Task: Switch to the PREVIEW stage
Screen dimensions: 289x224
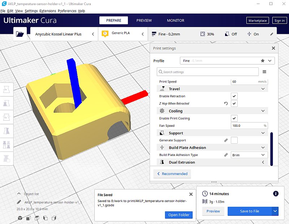Action: pos(144,21)
